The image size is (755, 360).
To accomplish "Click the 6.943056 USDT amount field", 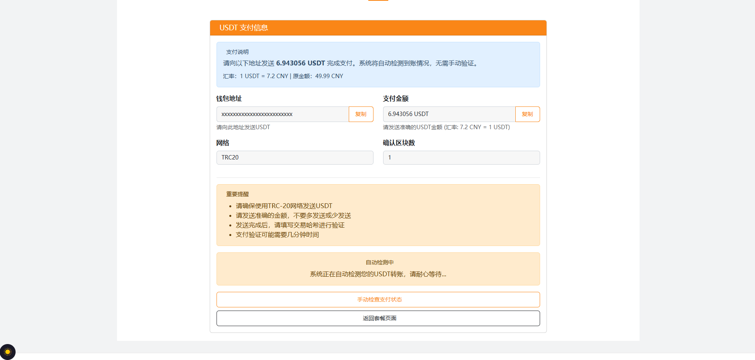I will point(449,114).
